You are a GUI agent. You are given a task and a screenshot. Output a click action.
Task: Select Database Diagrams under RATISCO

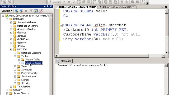pyautogui.click(x=31, y=53)
